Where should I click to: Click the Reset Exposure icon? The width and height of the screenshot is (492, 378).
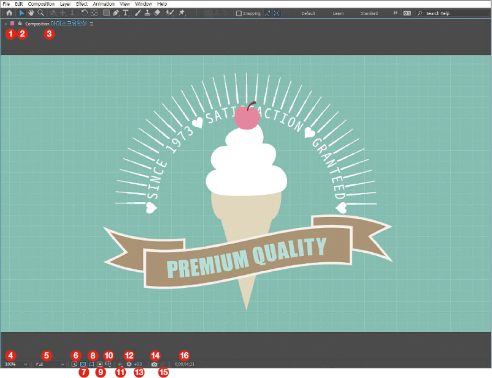(129, 364)
